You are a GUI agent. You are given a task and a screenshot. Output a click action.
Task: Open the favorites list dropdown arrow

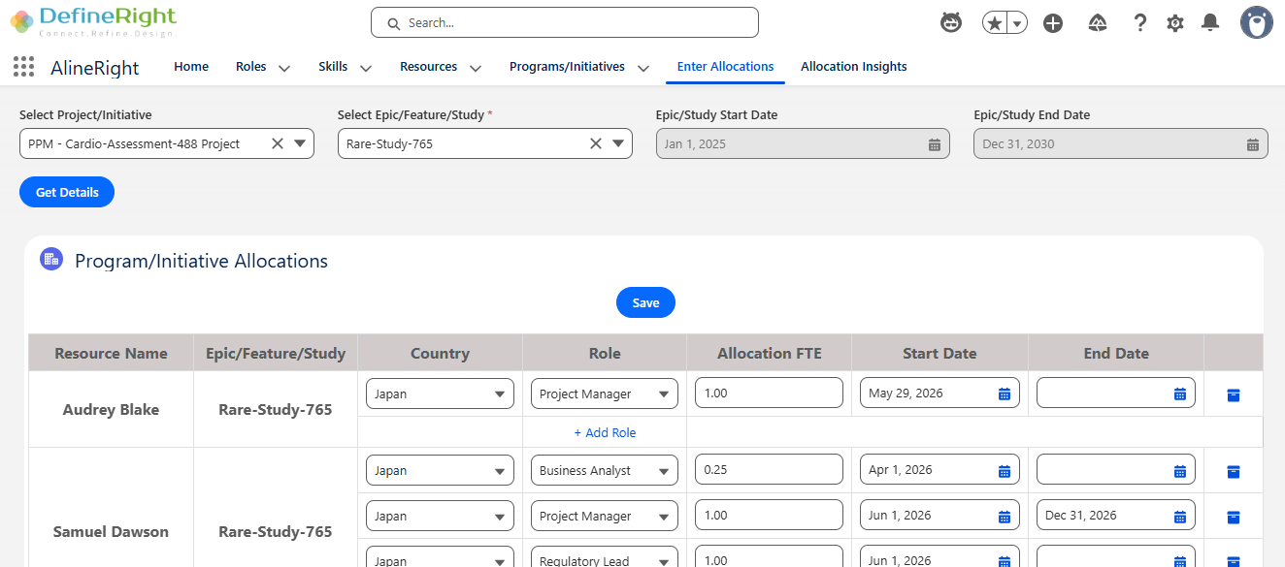click(1017, 23)
